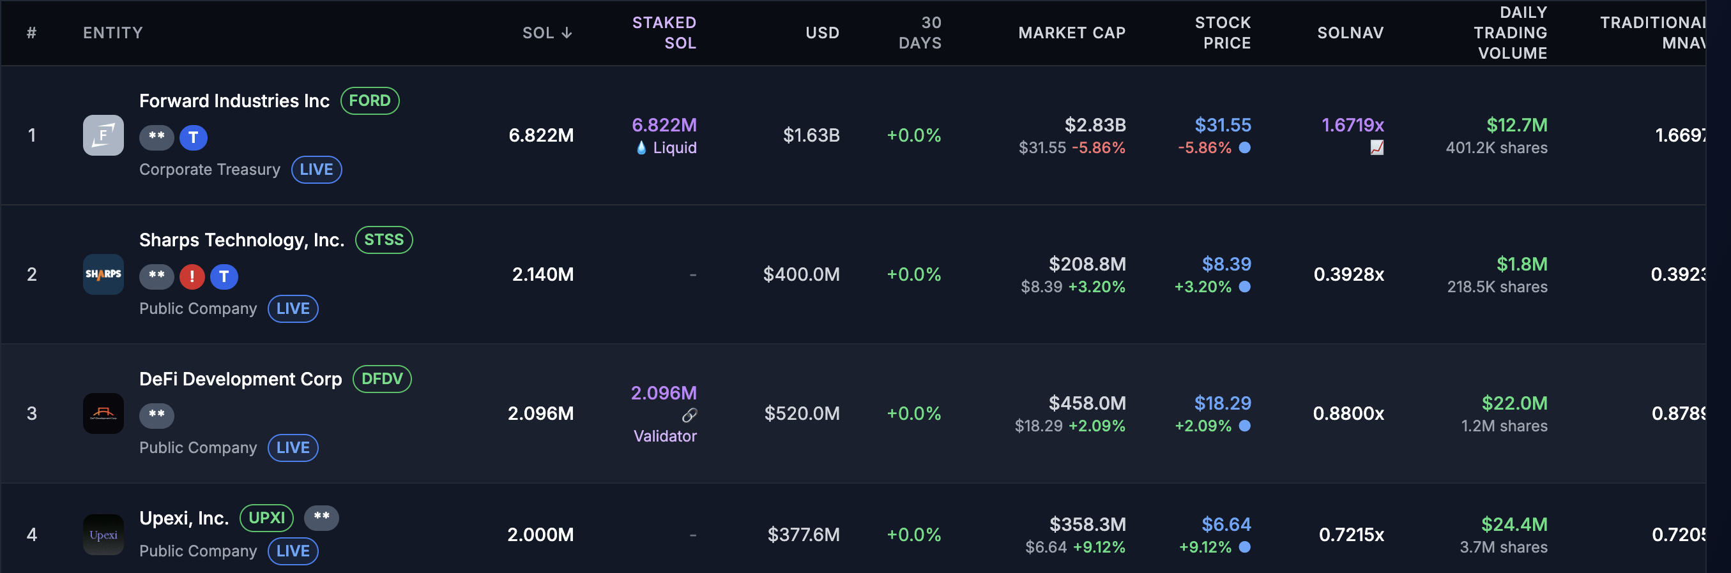Click the Liquid droplet icon under staked SOL

coord(641,147)
